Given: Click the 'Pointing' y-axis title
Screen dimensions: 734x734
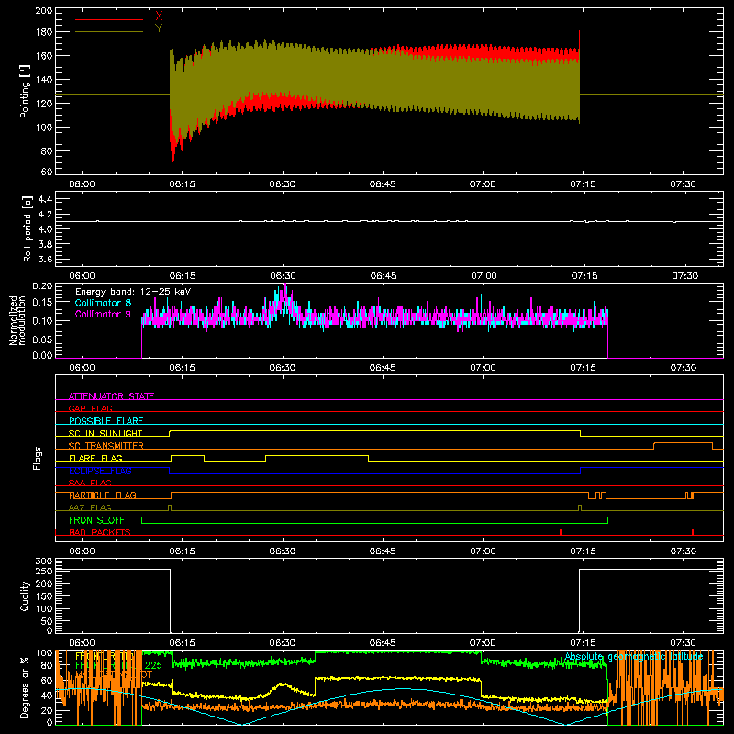Looking at the screenshot, I should (x=25, y=91).
